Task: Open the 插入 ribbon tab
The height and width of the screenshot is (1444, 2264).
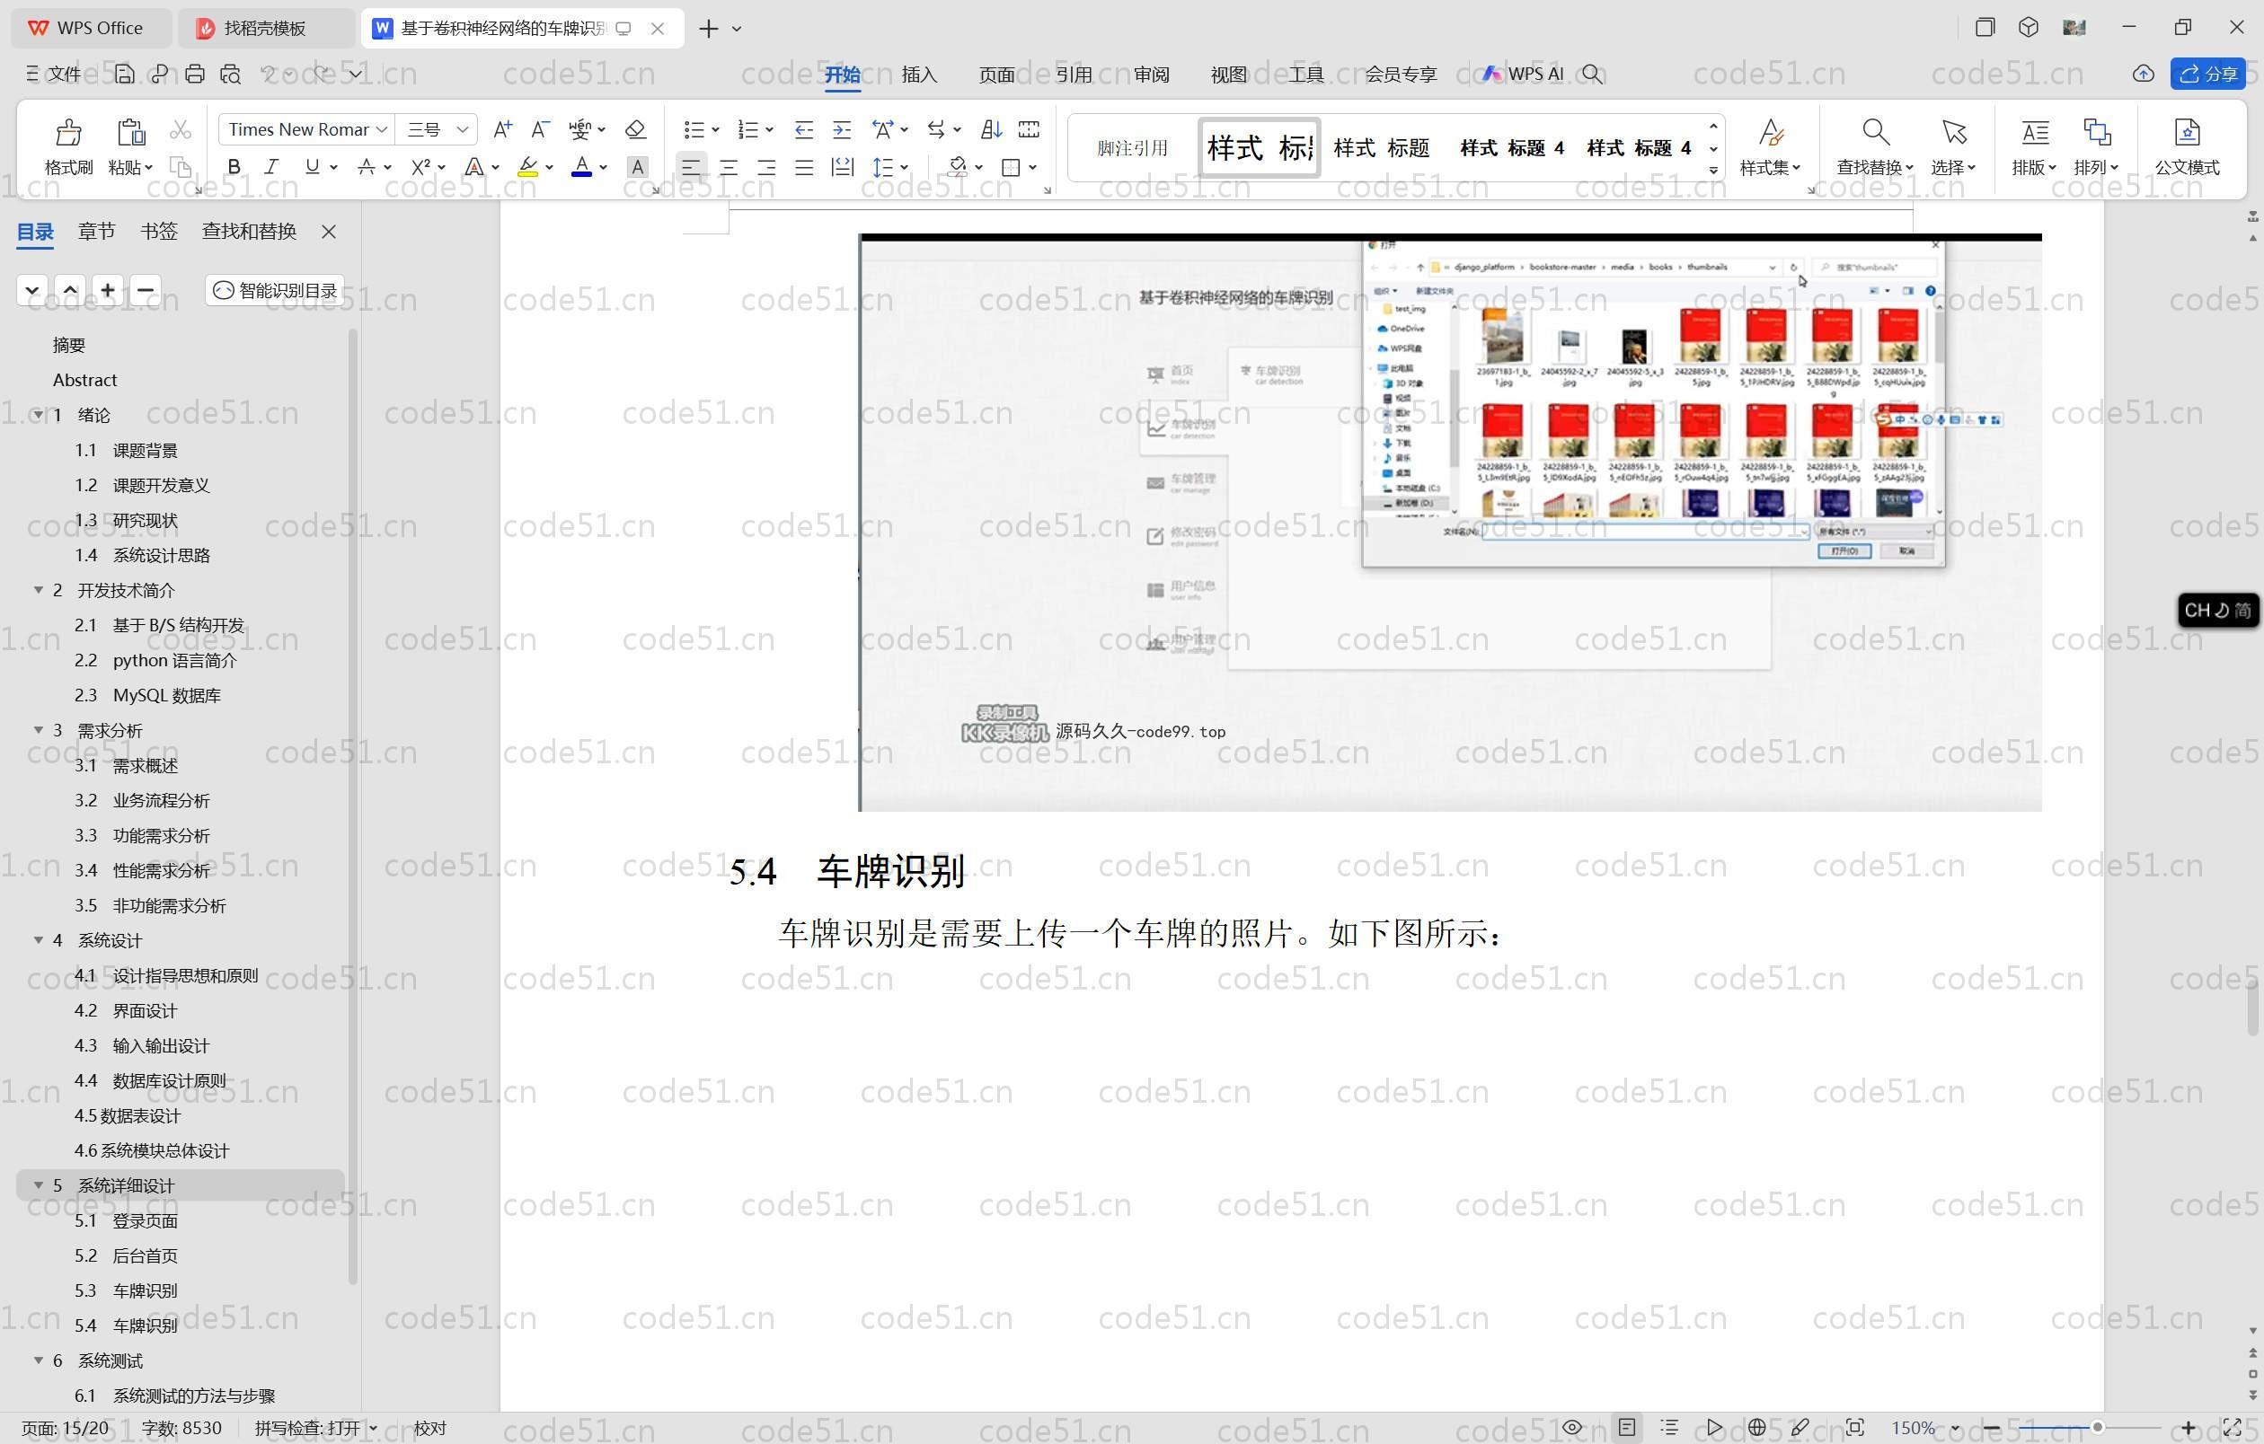Action: 918,75
